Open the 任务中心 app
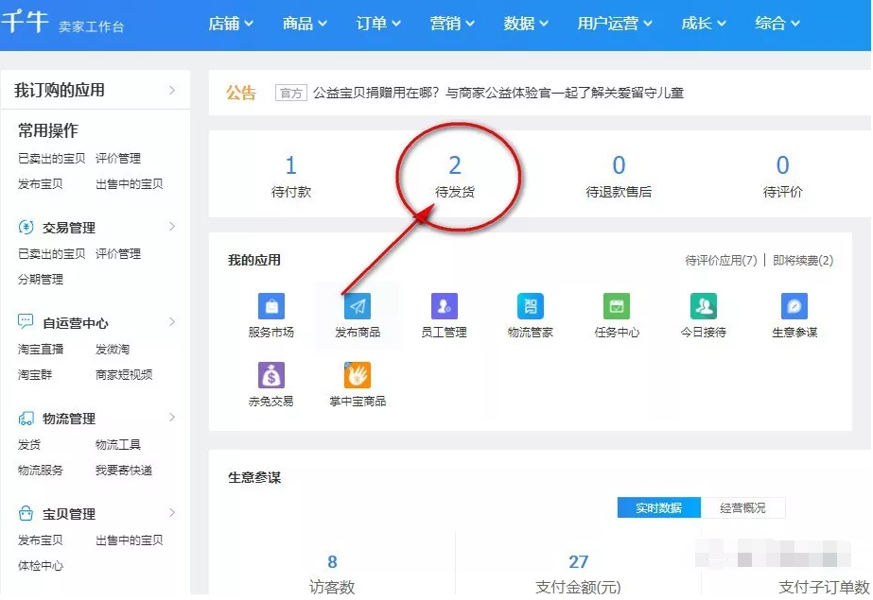This screenshot has height=600, width=873. pyautogui.click(x=615, y=306)
